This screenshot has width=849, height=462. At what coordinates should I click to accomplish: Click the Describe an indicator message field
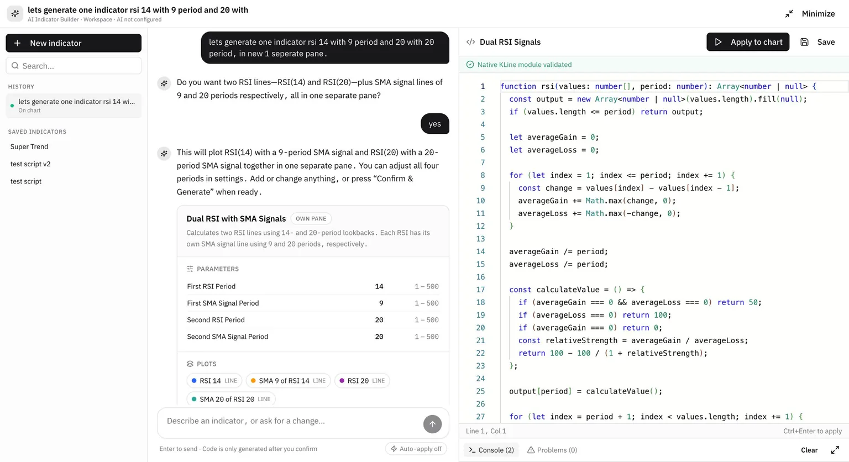pos(291,421)
